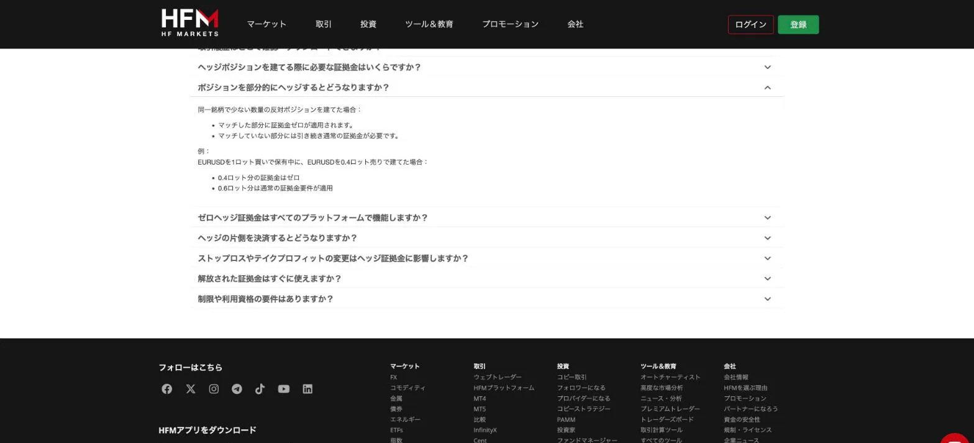Follow HFMを選ぶ理由 footer link
974x443 pixels.
pos(745,388)
